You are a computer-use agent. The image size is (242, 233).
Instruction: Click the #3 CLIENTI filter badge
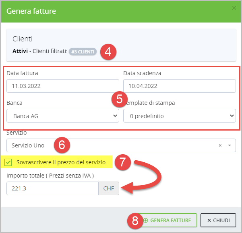pos(82,52)
